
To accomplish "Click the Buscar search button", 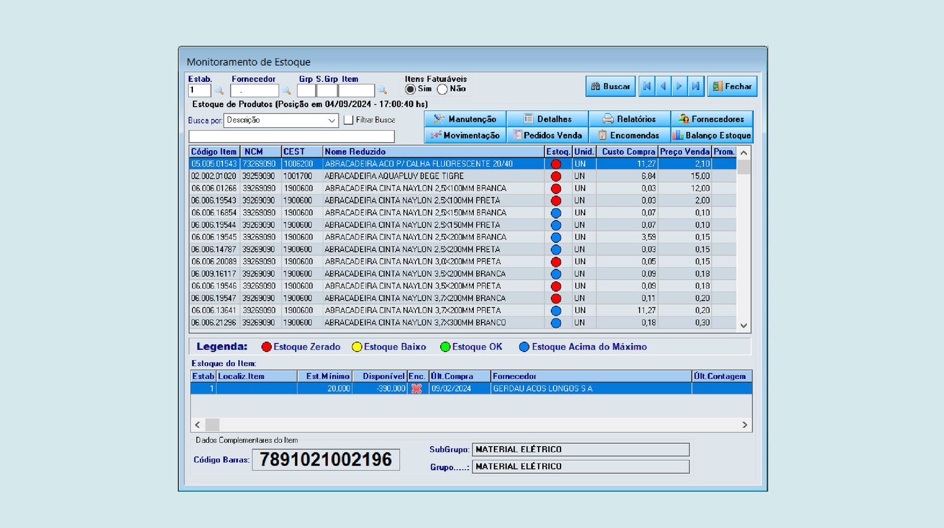I will [611, 86].
